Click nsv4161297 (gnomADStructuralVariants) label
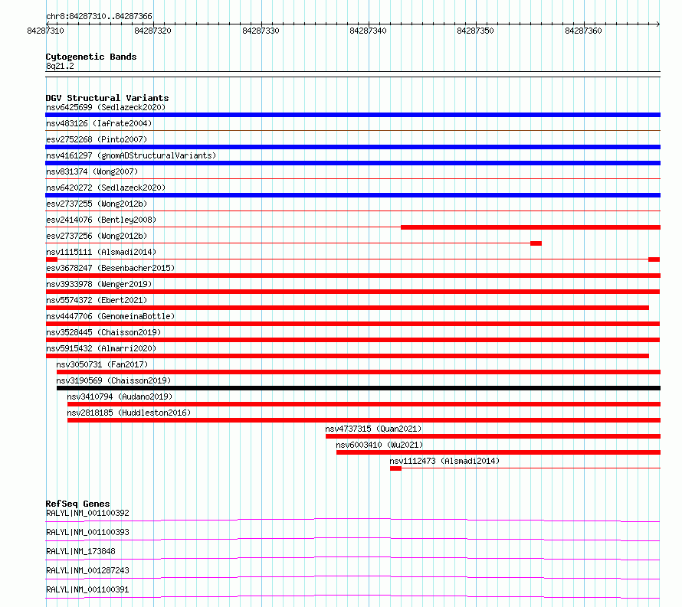The height and width of the screenshot is (607, 682). pos(131,155)
